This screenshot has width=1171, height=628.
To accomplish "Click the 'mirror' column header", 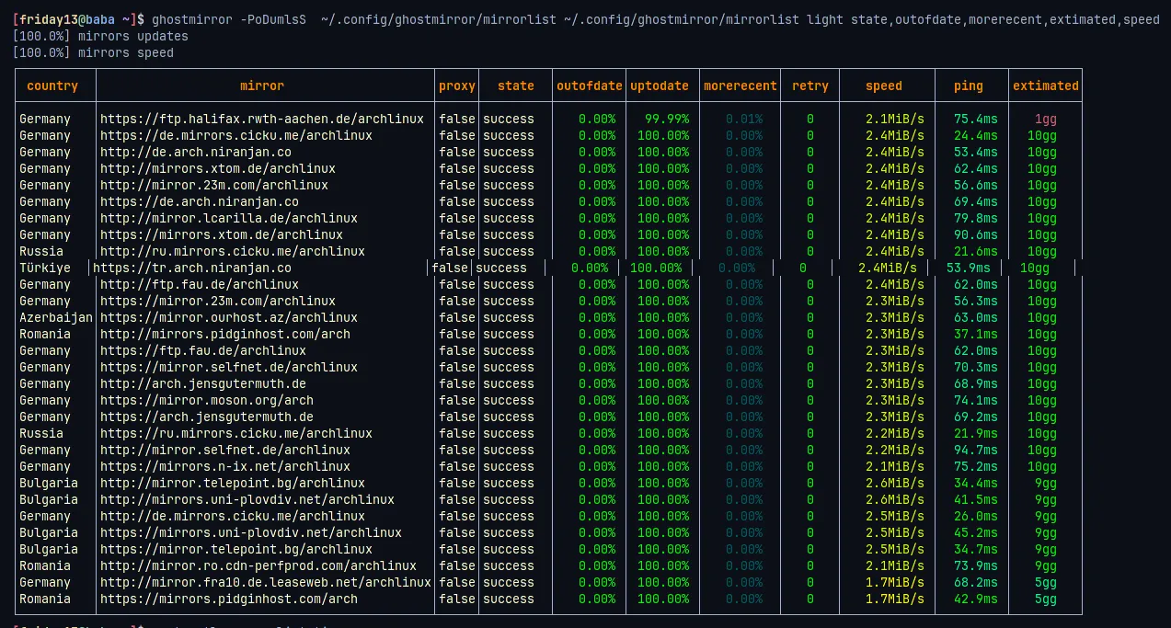I will pyautogui.click(x=262, y=86).
